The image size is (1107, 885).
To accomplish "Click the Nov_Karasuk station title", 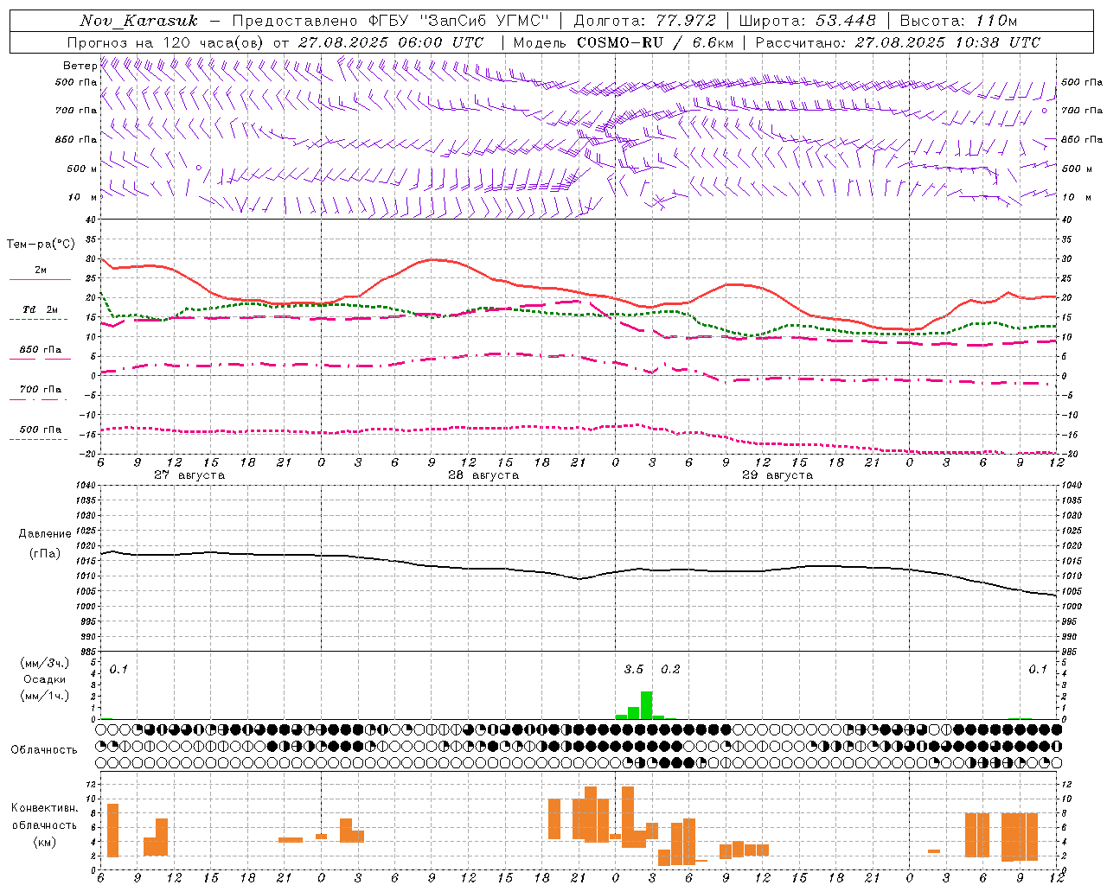I will [x=138, y=21].
